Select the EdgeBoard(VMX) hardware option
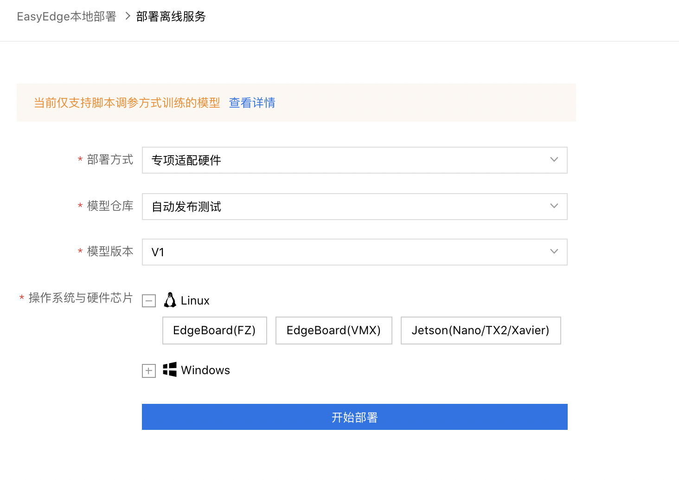Viewport: 679px width, 480px height. tap(334, 331)
